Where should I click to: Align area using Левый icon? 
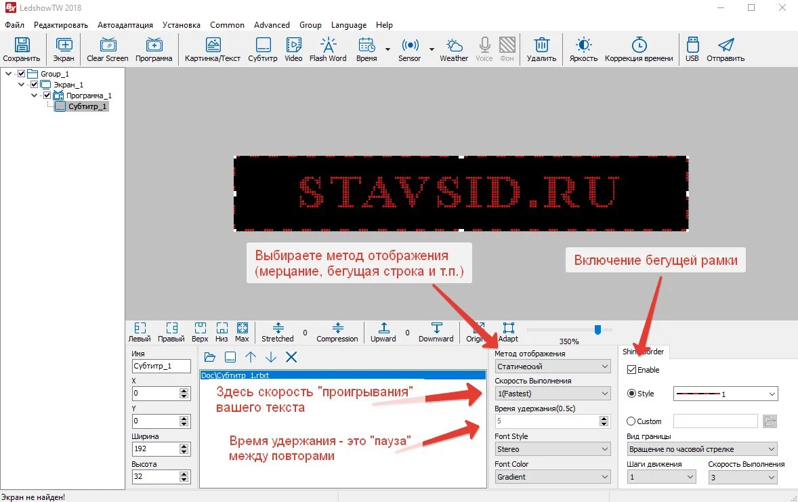point(140,328)
